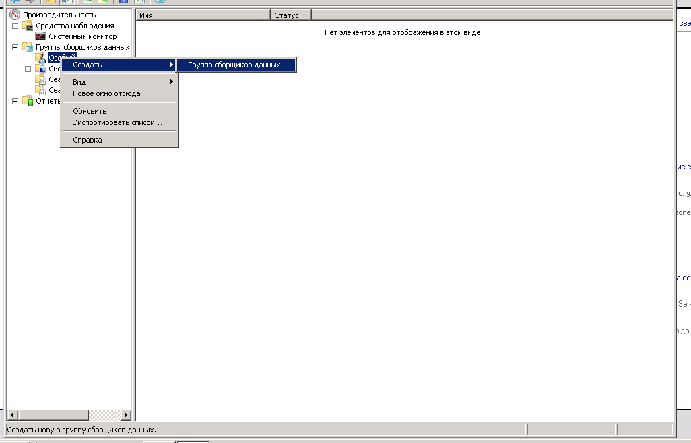The image size is (691, 443).
Task: Click the Статус column header
Action: pos(290,15)
